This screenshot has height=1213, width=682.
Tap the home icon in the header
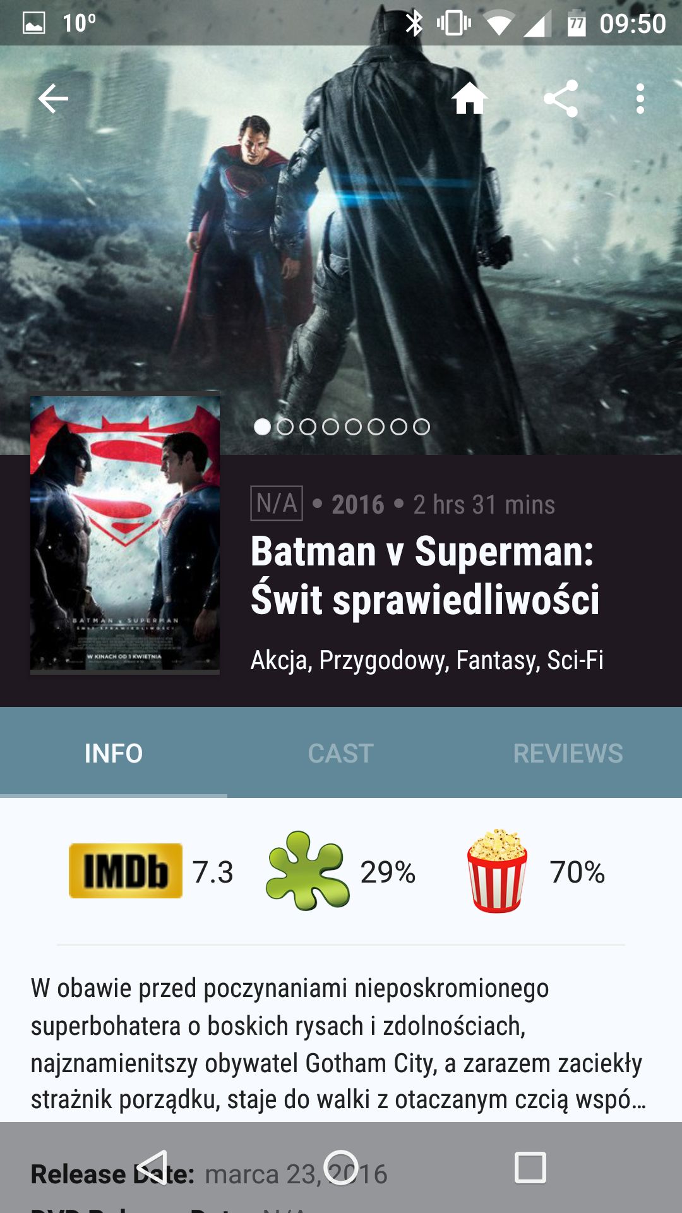(470, 99)
